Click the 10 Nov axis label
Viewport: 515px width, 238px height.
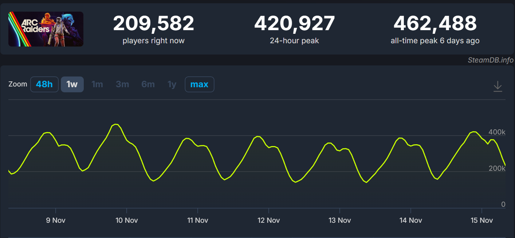click(126, 220)
